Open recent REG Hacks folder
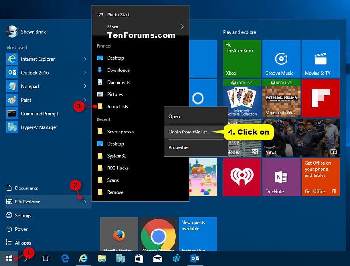This screenshot has height=266, width=350. [140, 168]
